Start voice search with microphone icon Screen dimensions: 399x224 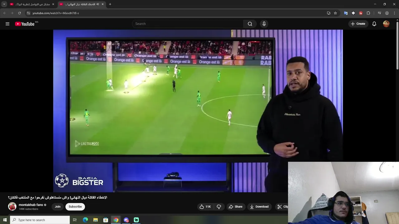click(264, 24)
